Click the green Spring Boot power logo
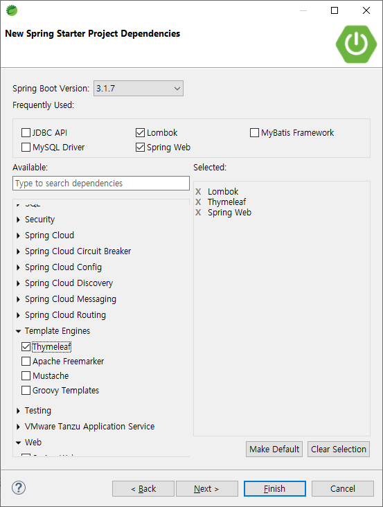 356,44
